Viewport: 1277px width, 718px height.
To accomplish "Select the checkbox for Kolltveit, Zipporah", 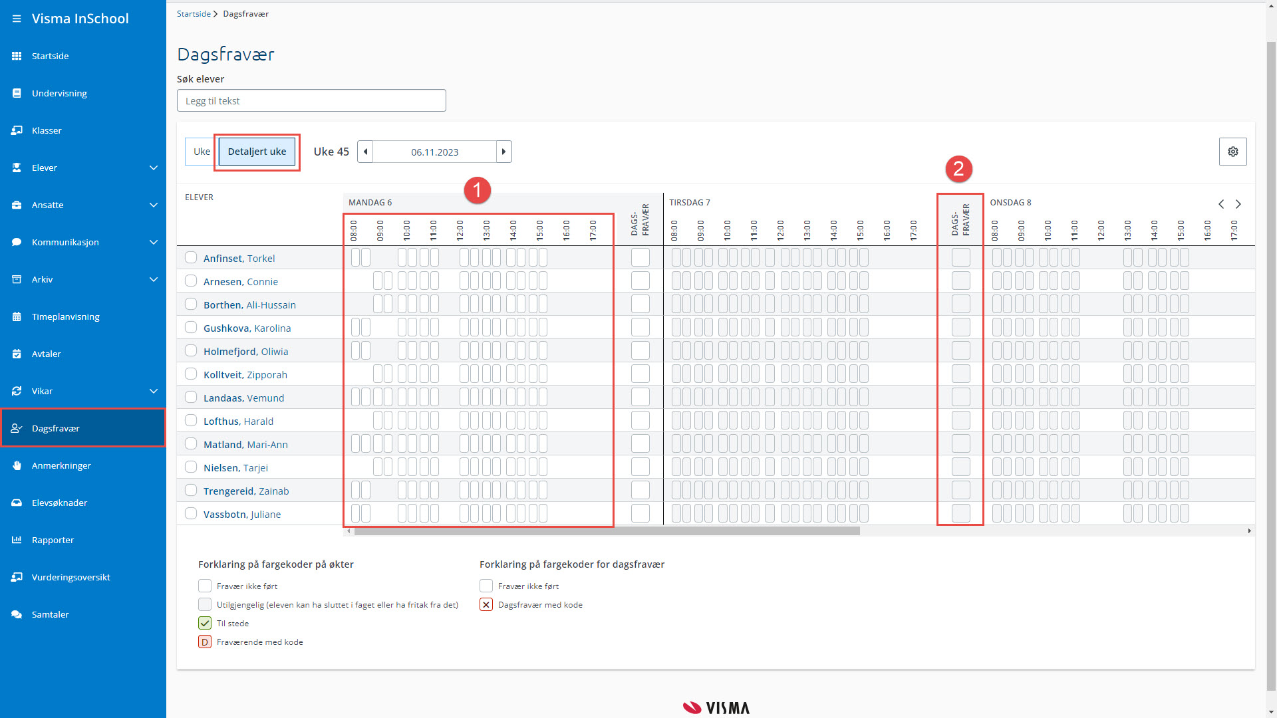I will [191, 374].
